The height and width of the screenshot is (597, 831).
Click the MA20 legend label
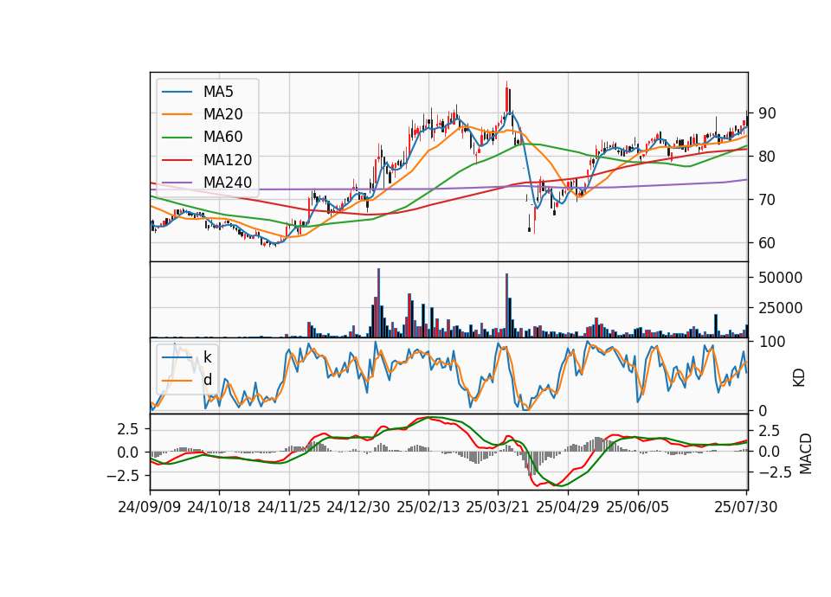pos(223,114)
